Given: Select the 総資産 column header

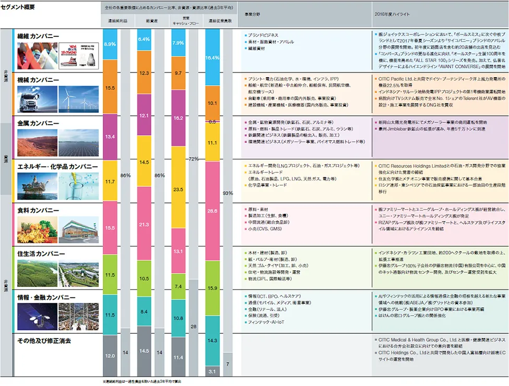Looking at the screenshot, I should [x=151, y=21].
